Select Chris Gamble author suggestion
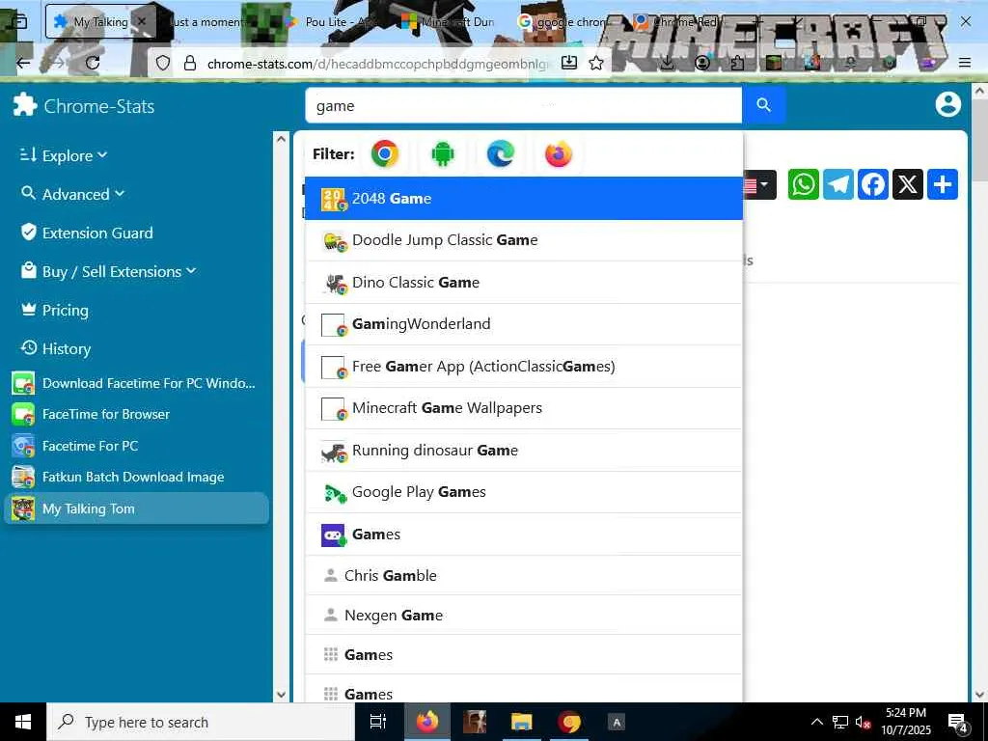This screenshot has height=741, width=988. [524, 575]
